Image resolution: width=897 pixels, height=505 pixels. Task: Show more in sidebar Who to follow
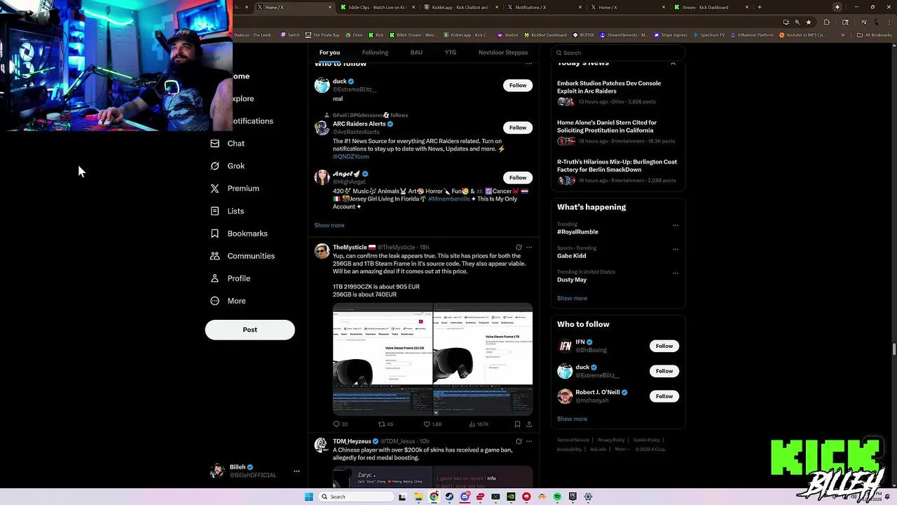coord(572,419)
